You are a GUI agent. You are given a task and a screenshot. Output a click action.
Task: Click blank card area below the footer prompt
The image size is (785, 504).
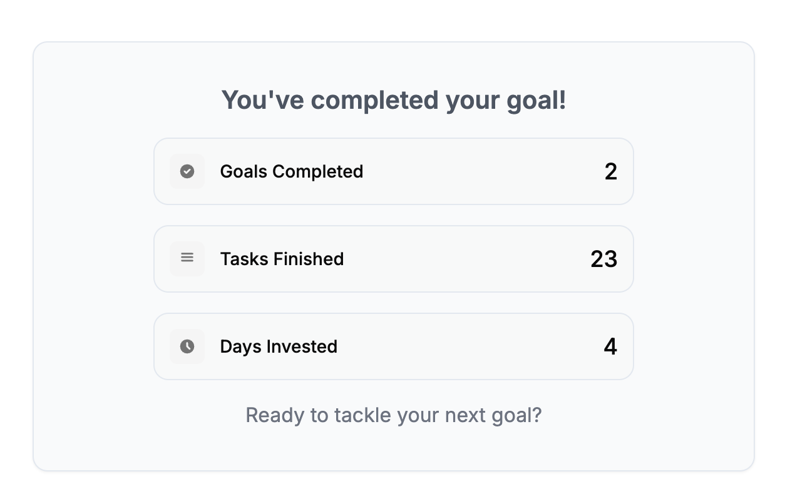[x=393, y=449]
